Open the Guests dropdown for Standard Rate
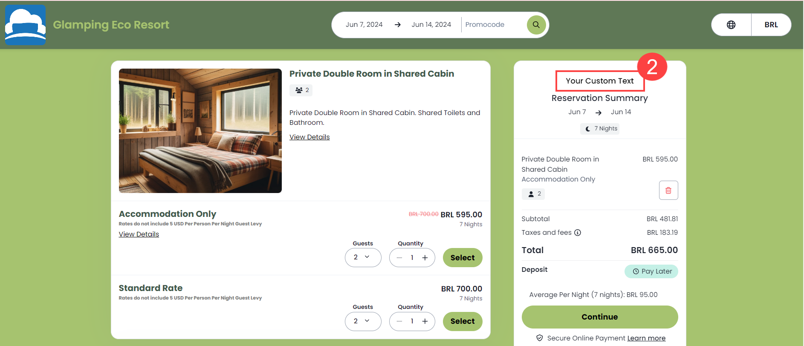 pos(363,321)
